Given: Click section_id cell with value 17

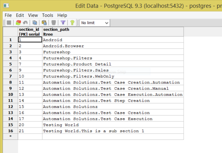Looking at the screenshot, I should point(30,119).
